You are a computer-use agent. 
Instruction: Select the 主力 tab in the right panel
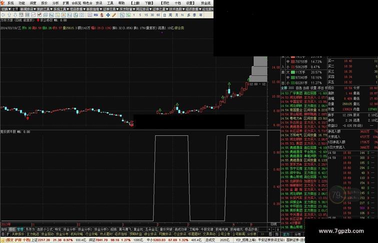286,234
